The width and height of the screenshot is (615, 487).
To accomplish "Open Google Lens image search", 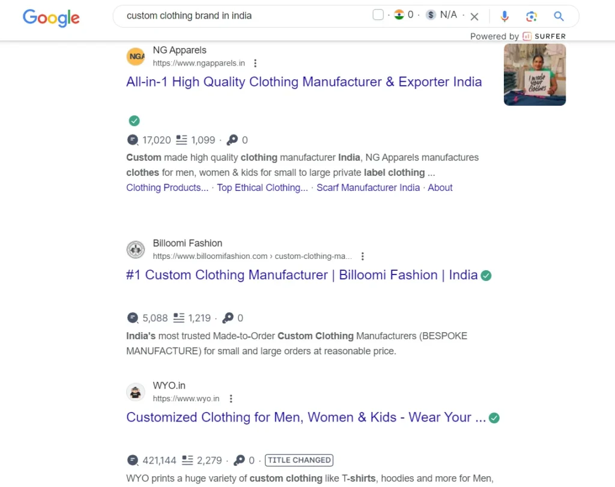I will pos(532,16).
